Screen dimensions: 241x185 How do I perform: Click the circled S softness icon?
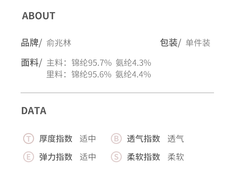pos(116,157)
